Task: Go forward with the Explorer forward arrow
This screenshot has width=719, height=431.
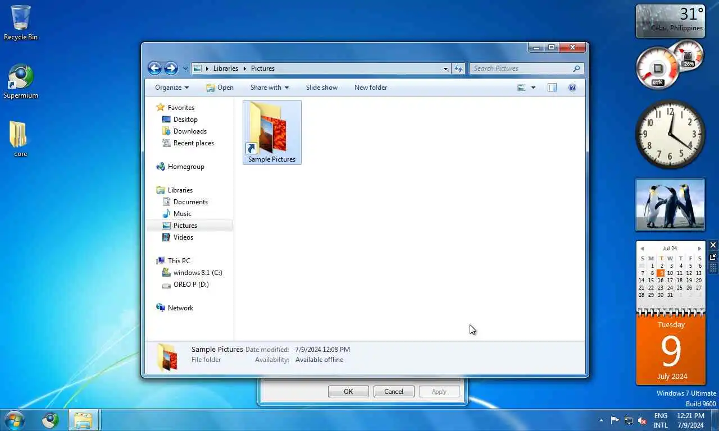Action: pos(171,68)
